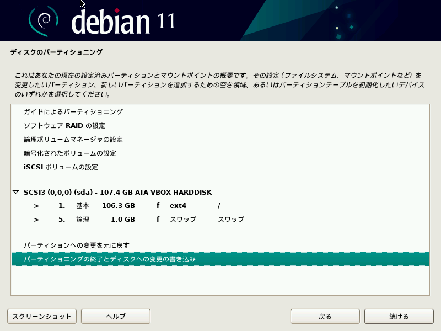Proceed with the 続ける button

tap(399, 316)
